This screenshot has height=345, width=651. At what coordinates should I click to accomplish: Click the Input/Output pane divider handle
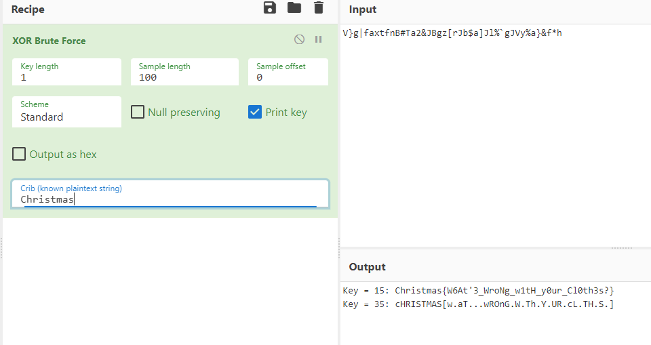(x=621, y=248)
